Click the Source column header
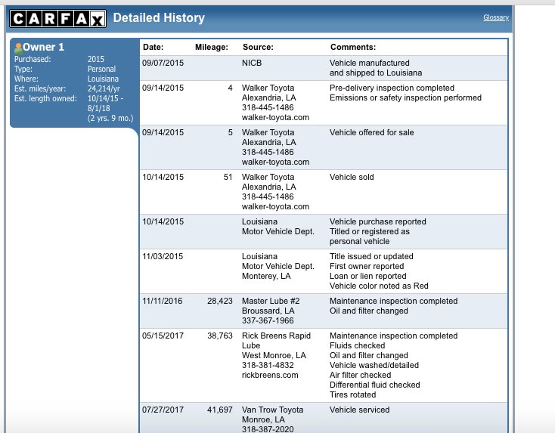The image size is (555, 433). (258, 47)
